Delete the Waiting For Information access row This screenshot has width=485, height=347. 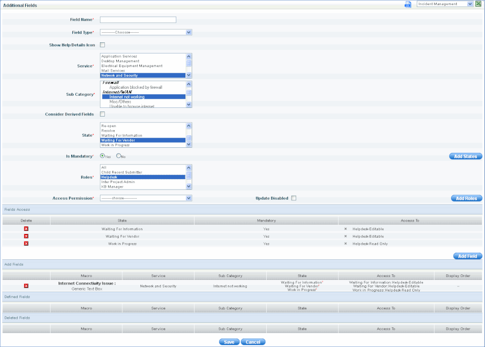pos(26,229)
